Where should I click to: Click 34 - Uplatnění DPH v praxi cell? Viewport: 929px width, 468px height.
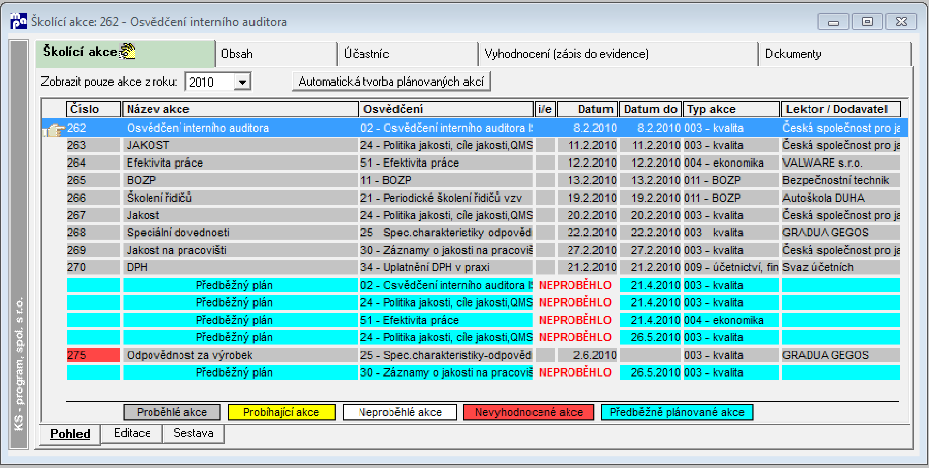(447, 267)
